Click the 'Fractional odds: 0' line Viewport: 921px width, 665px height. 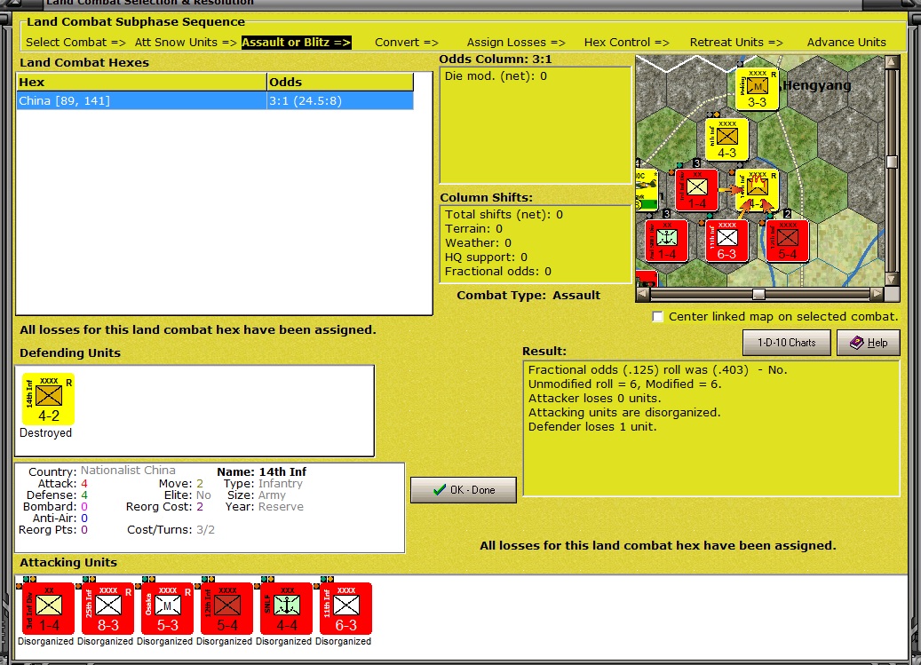[x=498, y=271]
